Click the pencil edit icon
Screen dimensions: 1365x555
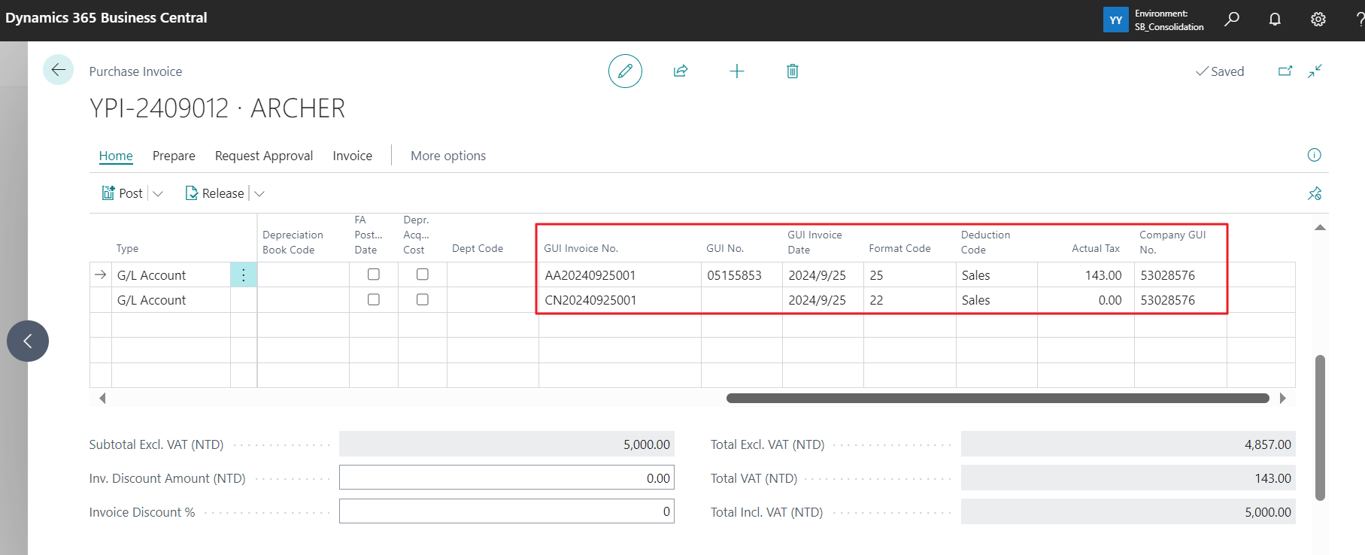pos(625,71)
